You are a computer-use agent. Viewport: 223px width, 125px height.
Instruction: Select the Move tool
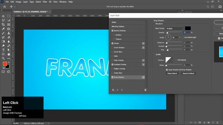click(3, 16)
